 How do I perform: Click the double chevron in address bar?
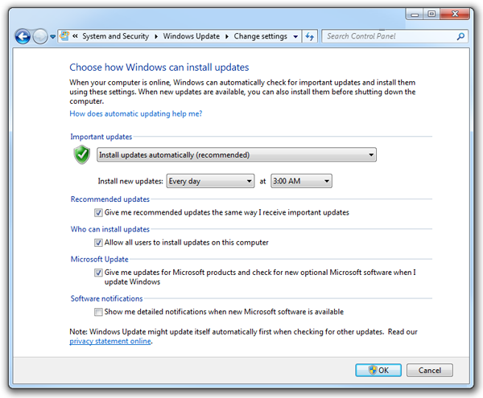[x=75, y=36]
